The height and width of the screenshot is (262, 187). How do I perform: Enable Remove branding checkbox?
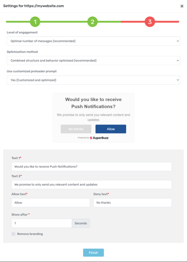[x=13, y=234]
